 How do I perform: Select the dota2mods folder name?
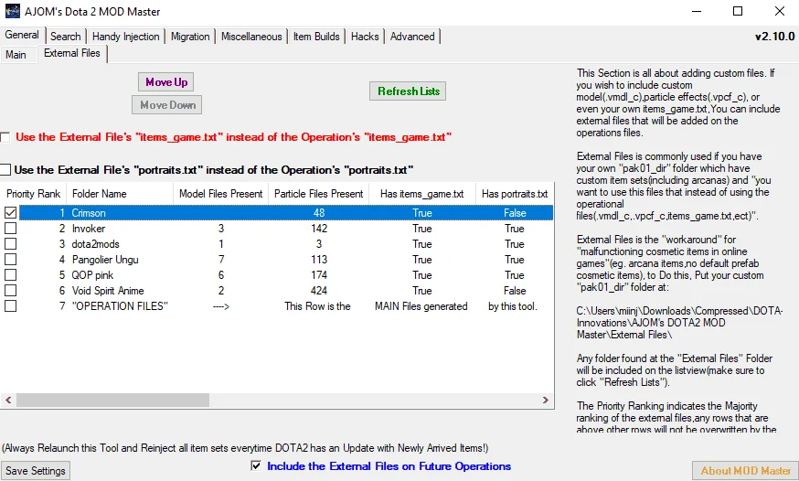[x=96, y=243]
